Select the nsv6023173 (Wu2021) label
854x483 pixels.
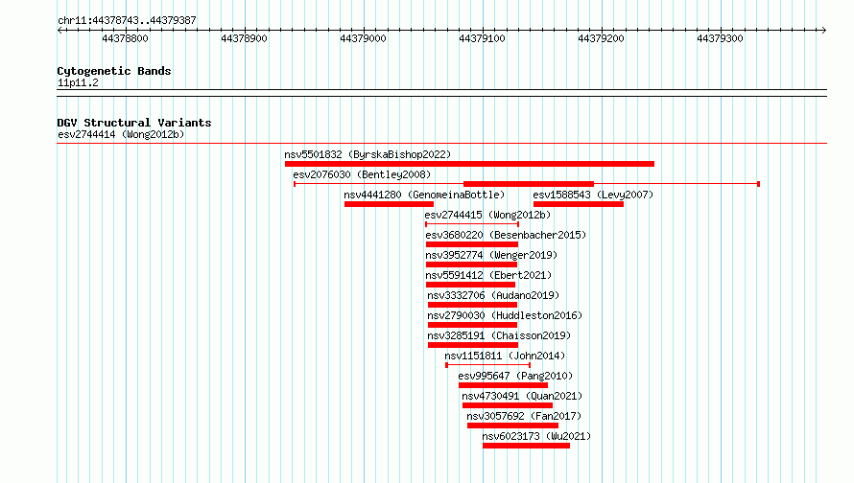click(536, 436)
